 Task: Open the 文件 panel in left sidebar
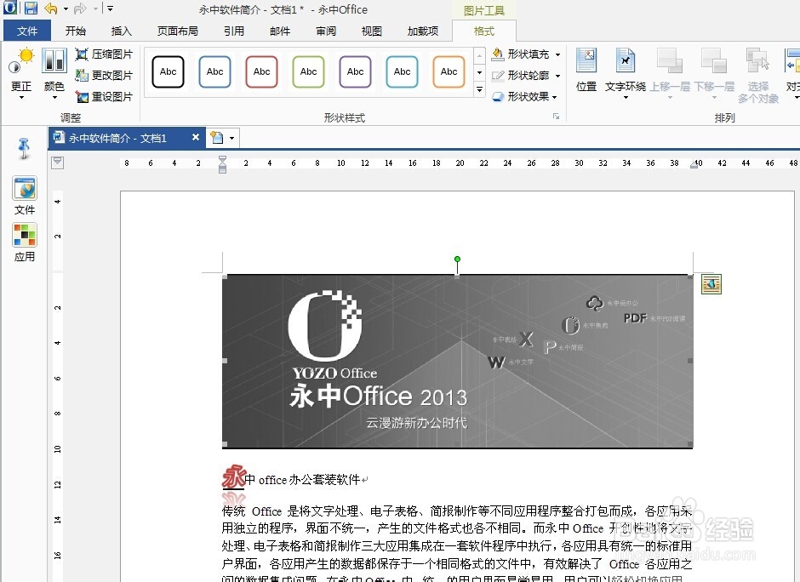pos(25,196)
